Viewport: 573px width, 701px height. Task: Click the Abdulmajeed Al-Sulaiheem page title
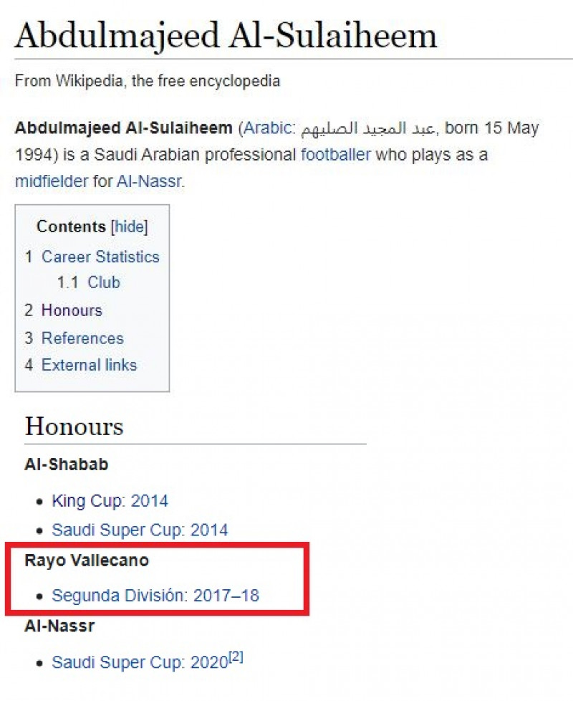226,35
